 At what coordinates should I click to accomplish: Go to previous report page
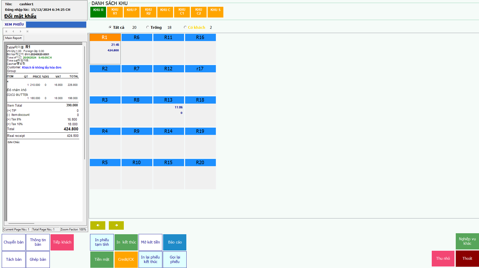13,32
